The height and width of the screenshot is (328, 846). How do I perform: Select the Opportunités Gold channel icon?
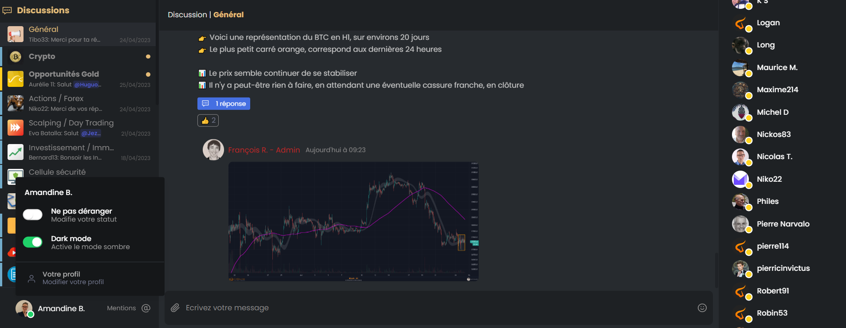point(16,79)
